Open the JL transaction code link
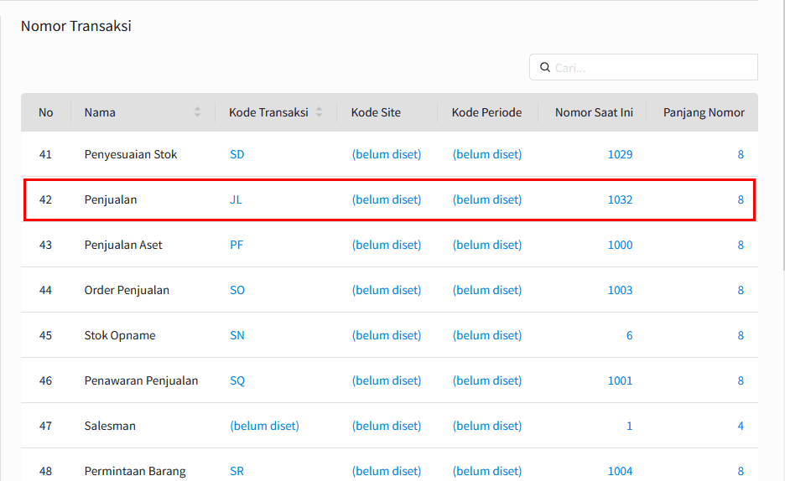This screenshot has height=481, width=785. 236,199
